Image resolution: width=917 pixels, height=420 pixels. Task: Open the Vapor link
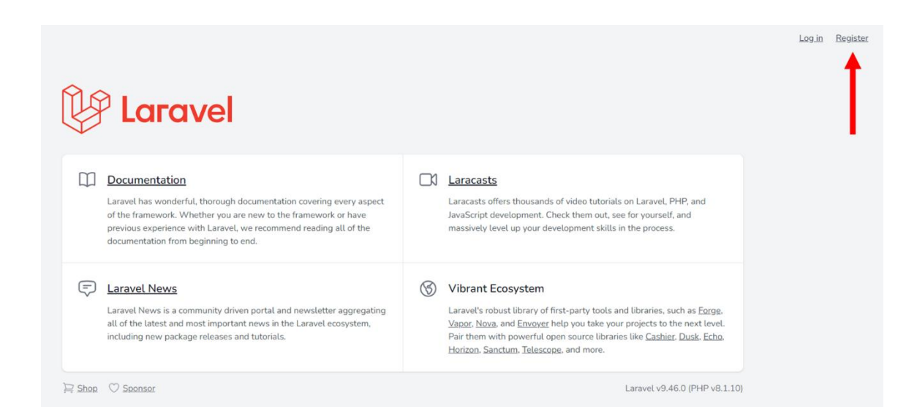tap(459, 323)
